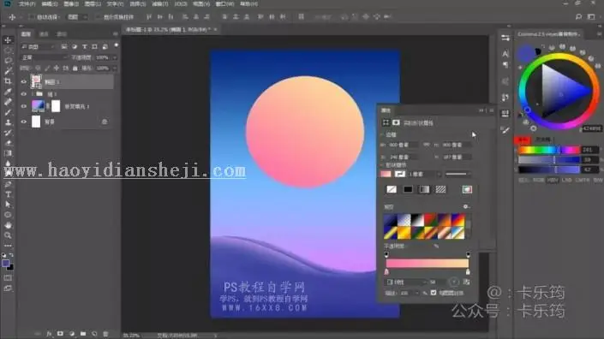Hide the 组 1 group via eye icon
The image size is (604, 339).
tap(24, 94)
